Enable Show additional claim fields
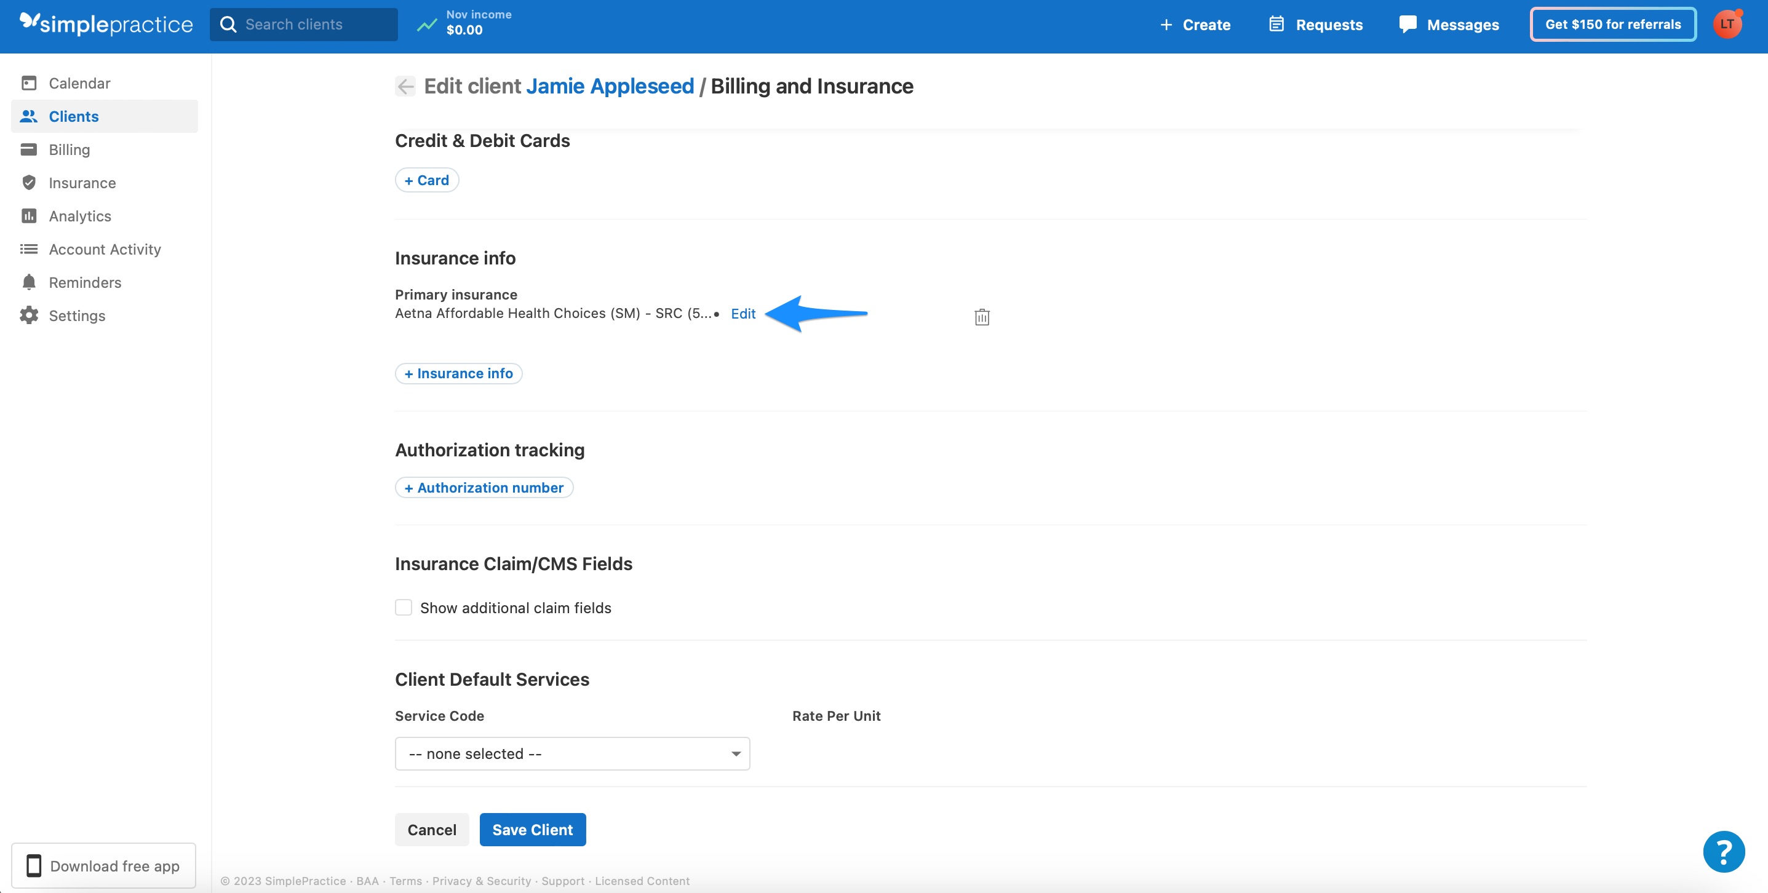This screenshot has width=1768, height=893. (404, 607)
